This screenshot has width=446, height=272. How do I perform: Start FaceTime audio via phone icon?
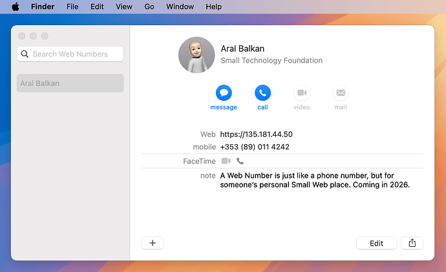pos(240,161)
